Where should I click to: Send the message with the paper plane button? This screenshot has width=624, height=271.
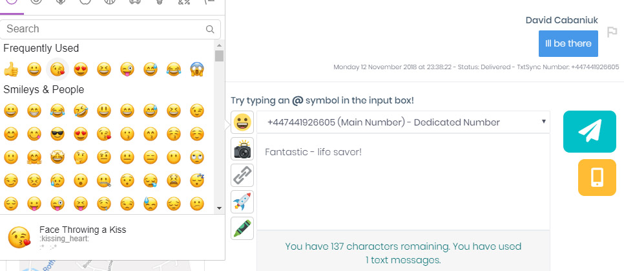point(589,131)
